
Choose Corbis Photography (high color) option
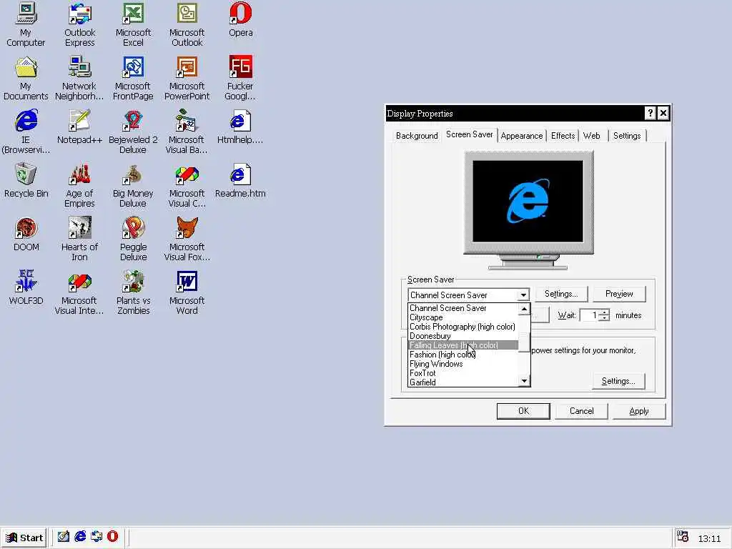(x=463, y=327)
